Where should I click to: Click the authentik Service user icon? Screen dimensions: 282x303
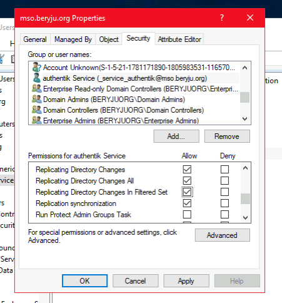[x=37, y=78]
